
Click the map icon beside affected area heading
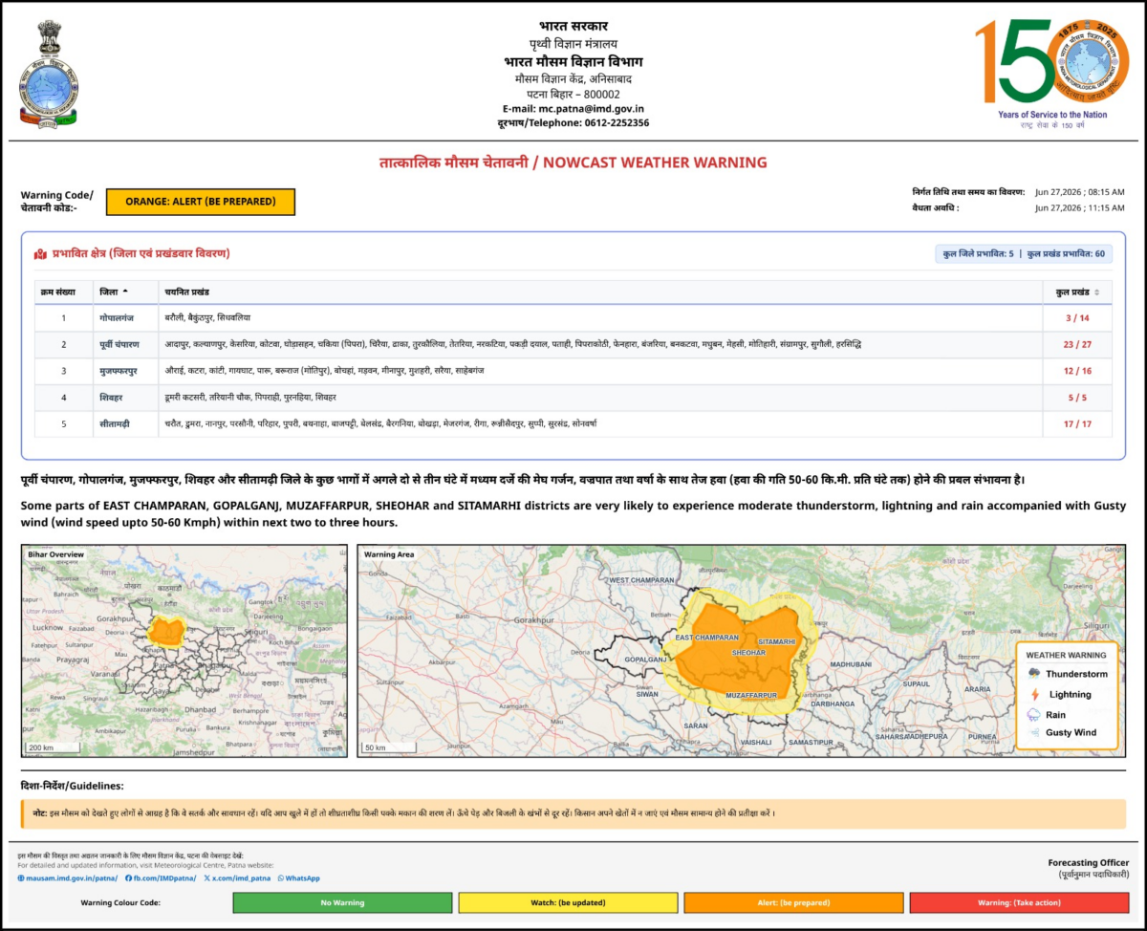tap(40, 254)
